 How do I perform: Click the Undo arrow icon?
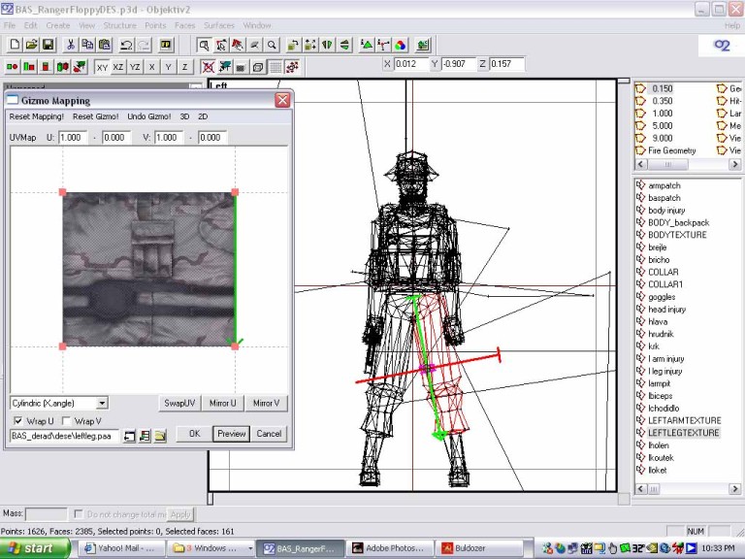126,45
